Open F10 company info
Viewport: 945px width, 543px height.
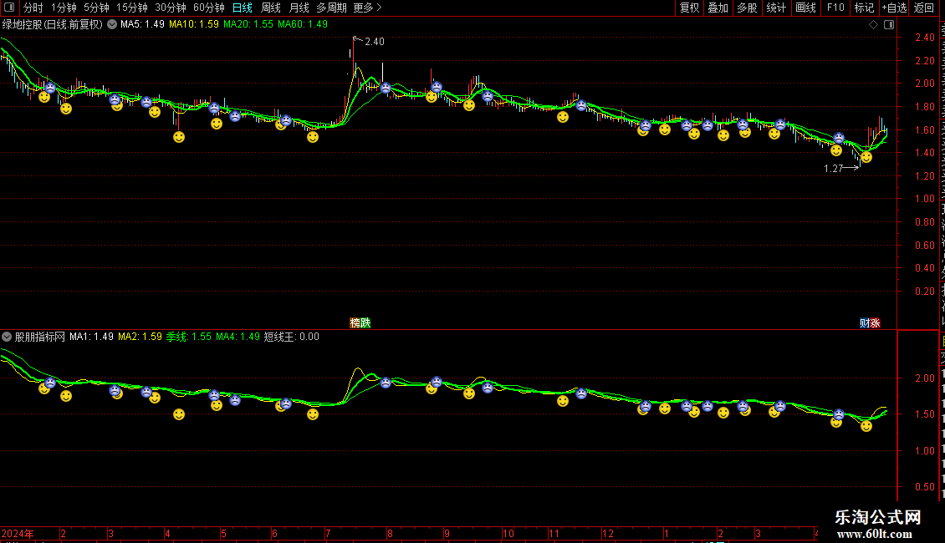tap(835, 8)
